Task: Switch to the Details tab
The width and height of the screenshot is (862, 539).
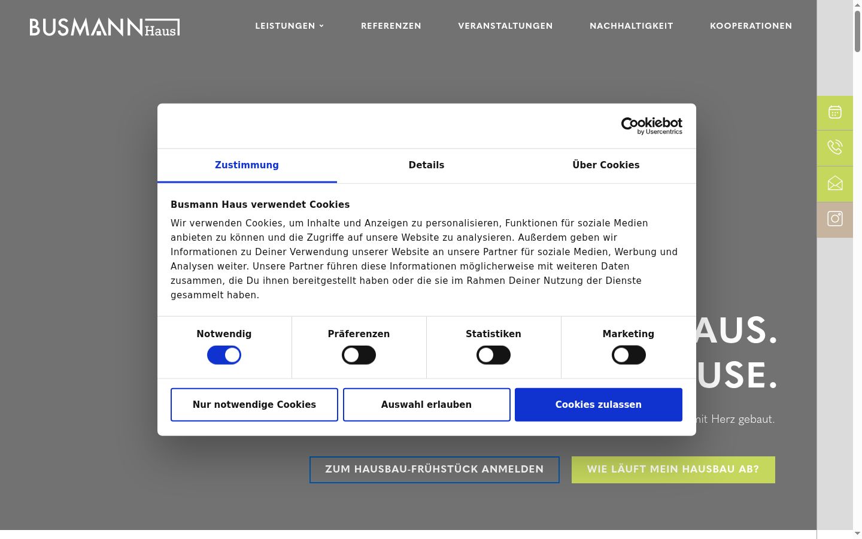Action: point(426,165)
